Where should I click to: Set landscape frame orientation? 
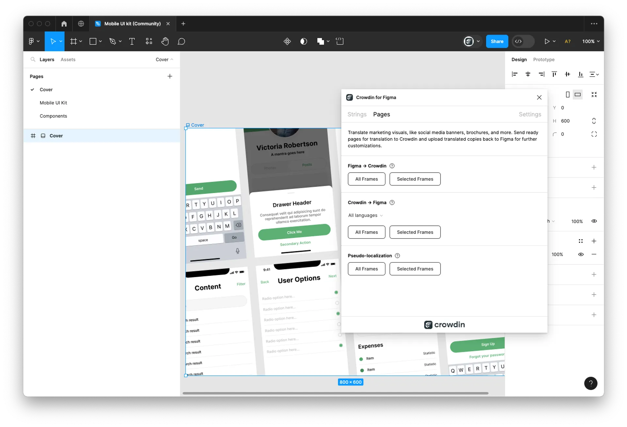click(x=578, y=95)
